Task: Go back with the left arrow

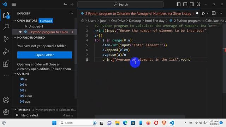Action: tap(65, 4)
